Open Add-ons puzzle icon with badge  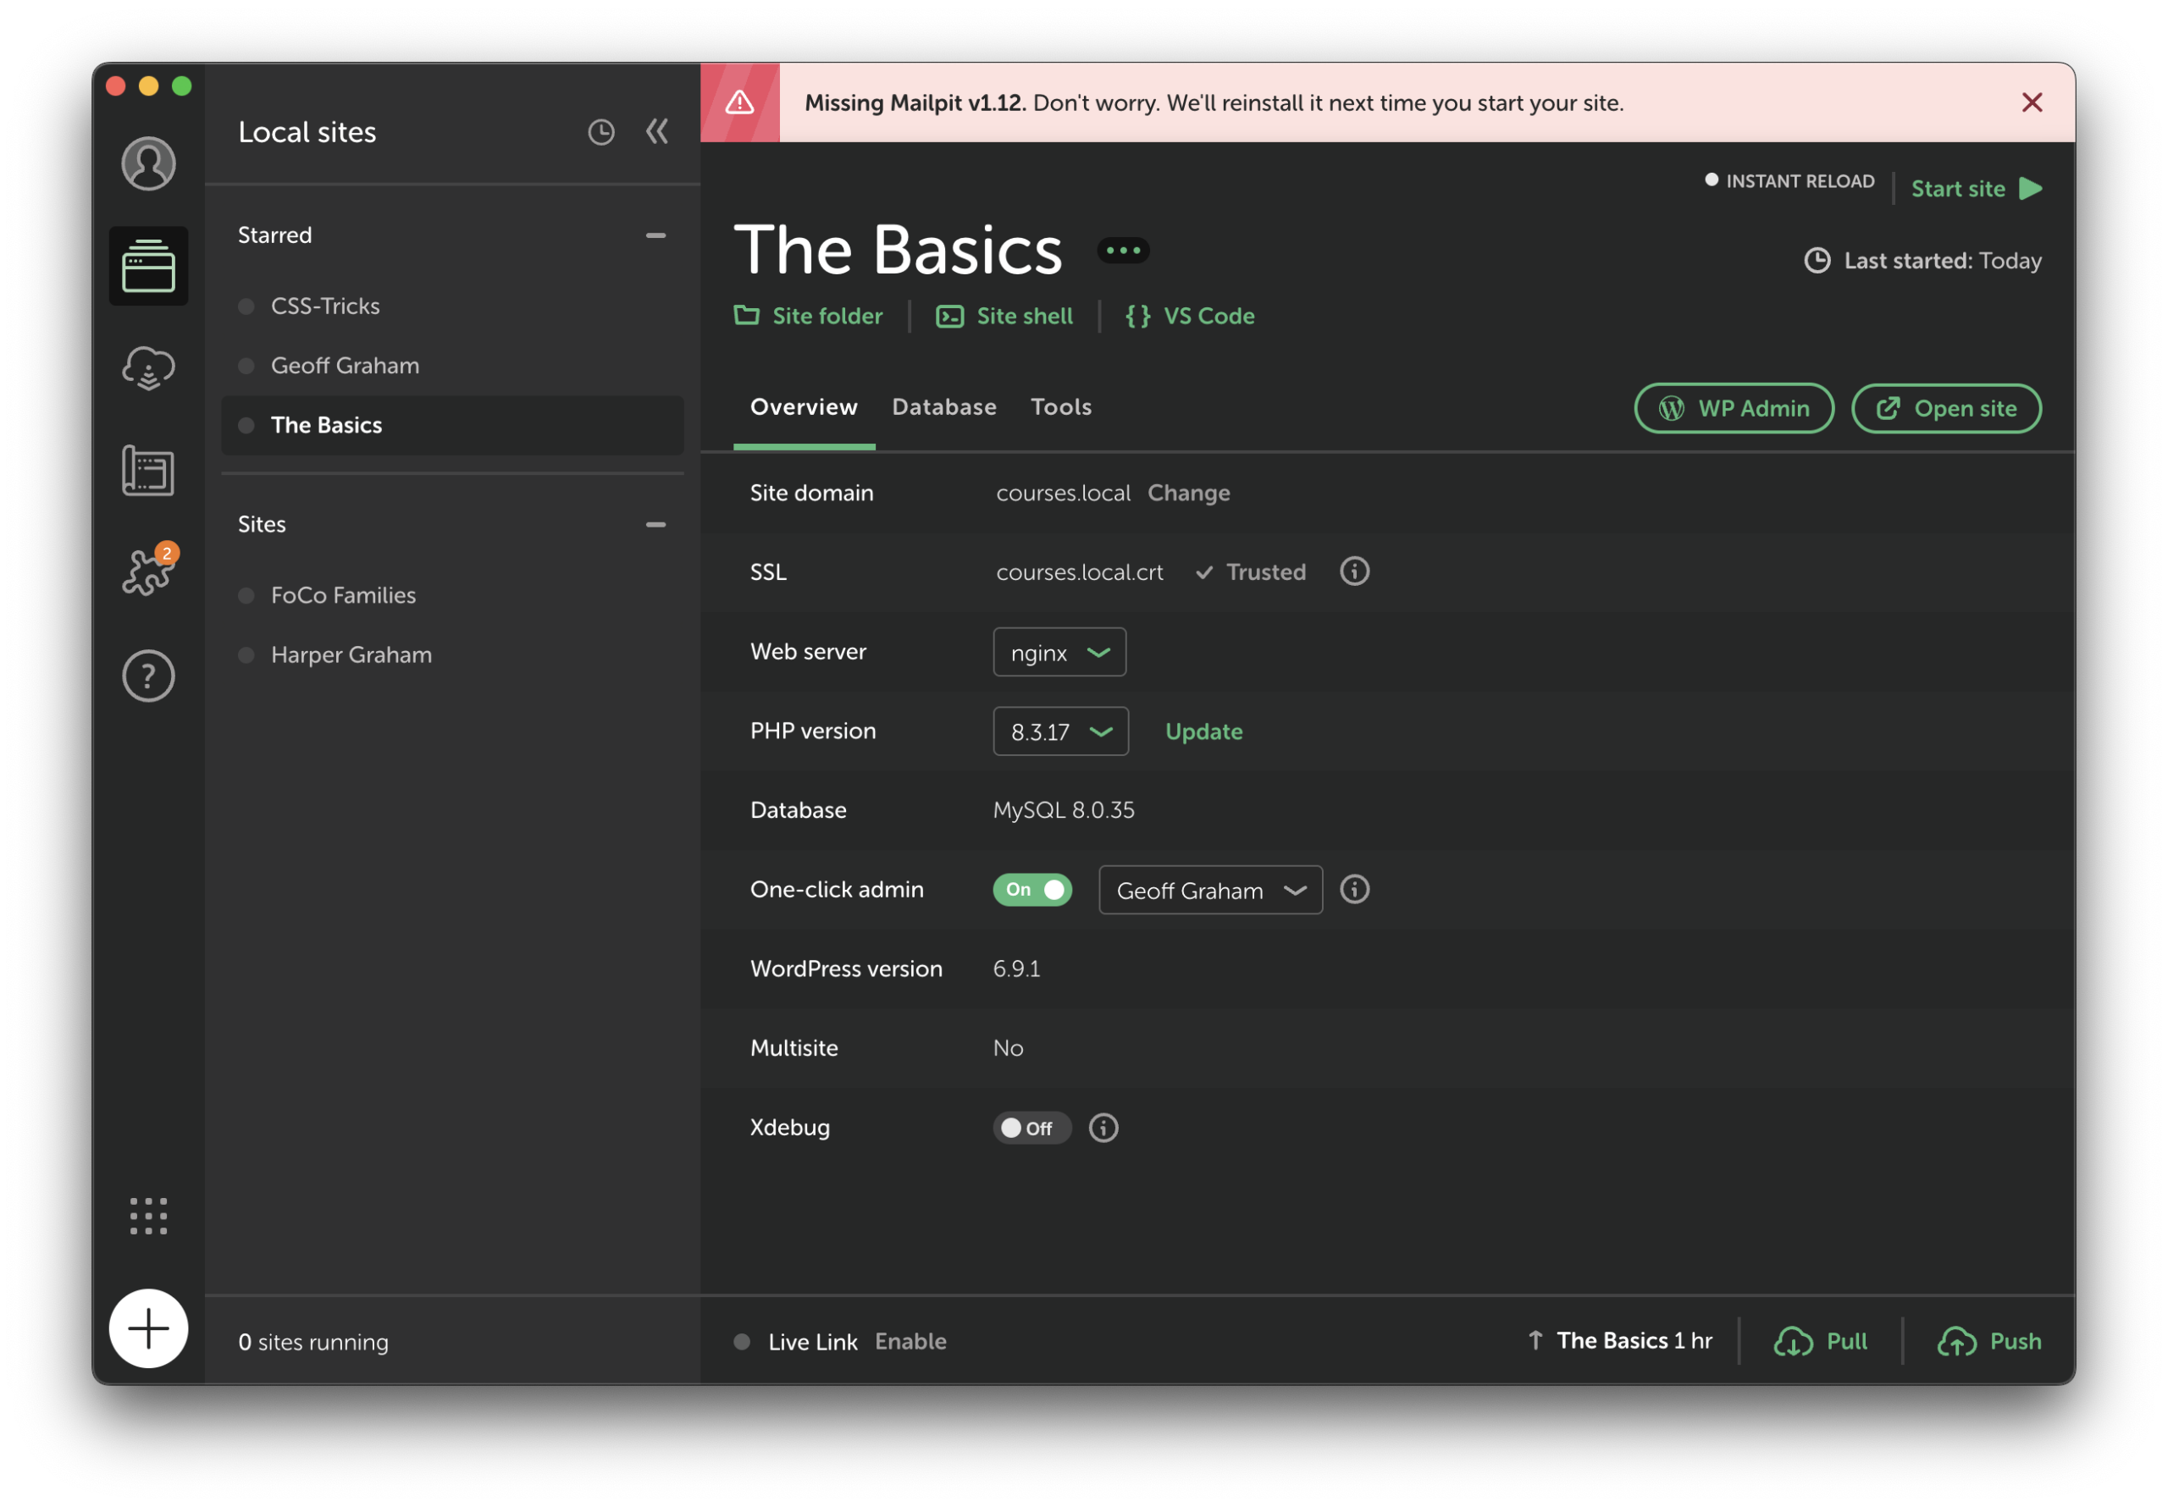coord(148,571)
